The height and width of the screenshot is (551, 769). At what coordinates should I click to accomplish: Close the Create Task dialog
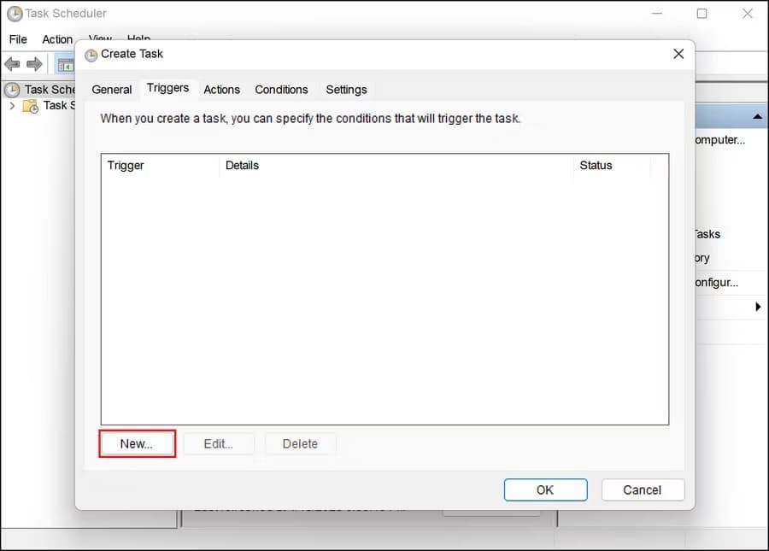click(678, 54)
